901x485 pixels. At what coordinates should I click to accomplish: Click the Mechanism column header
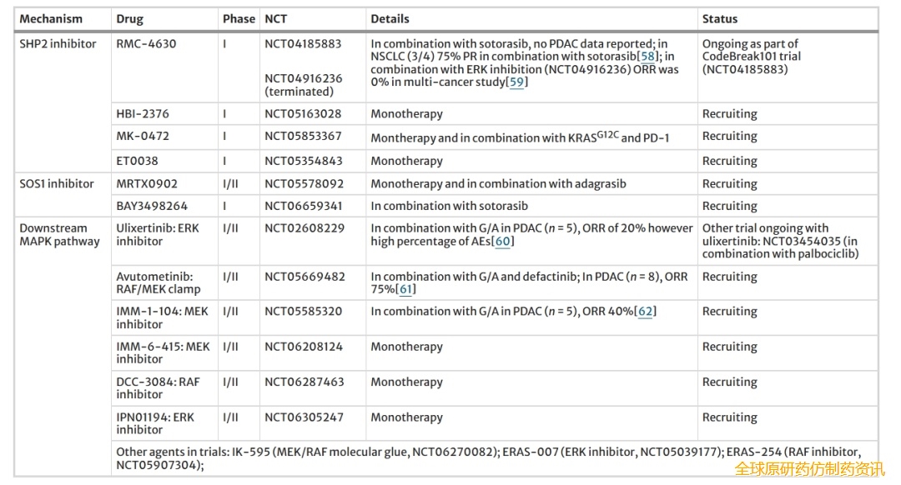51,19
